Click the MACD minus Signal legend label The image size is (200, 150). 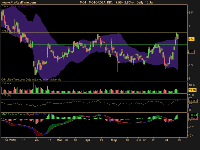14,114
